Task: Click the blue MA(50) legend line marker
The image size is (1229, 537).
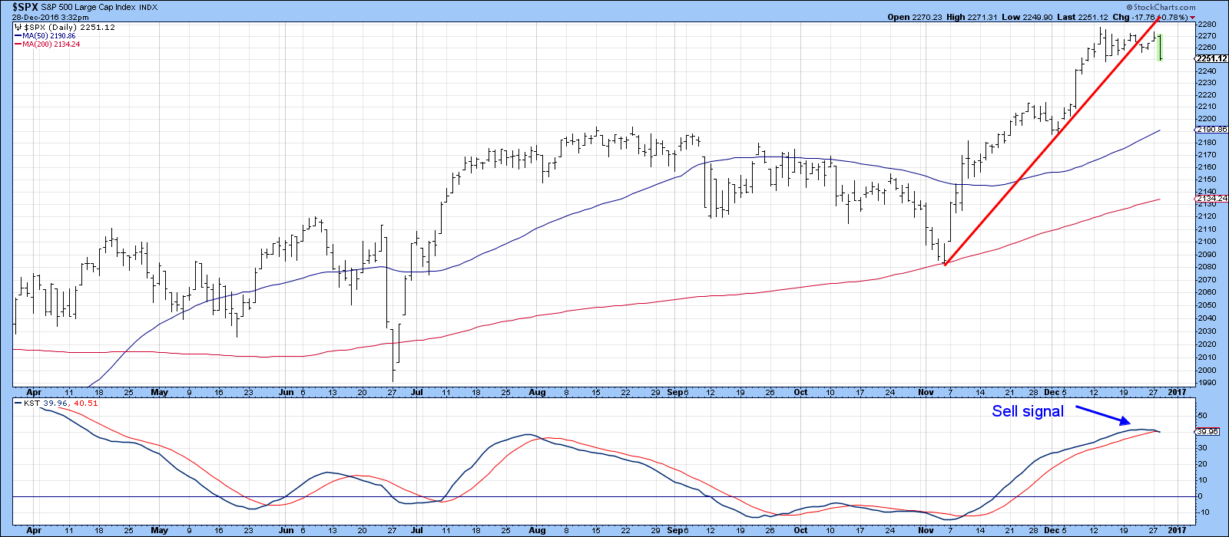Action: point(18,36)
